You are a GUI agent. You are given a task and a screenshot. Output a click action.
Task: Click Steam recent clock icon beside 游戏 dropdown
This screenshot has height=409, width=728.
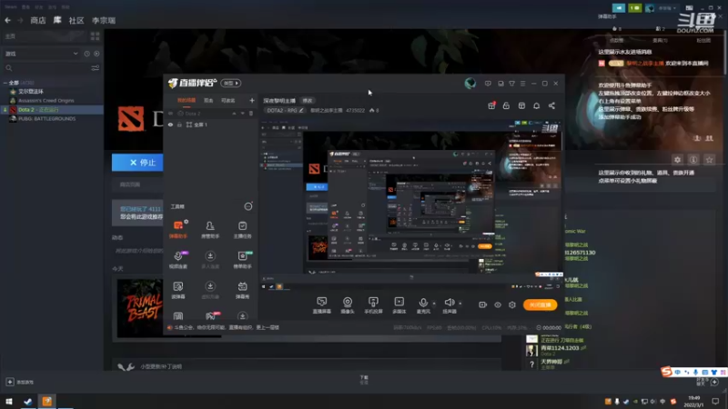click(x=86, y=54)
